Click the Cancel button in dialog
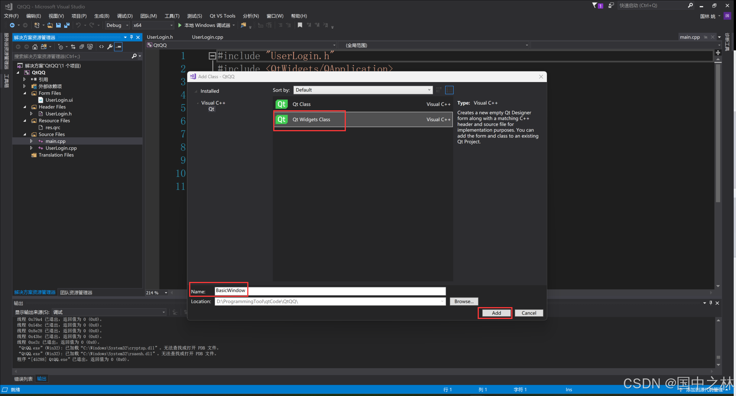This screenshot has width=736, height=396. (529, 313)
